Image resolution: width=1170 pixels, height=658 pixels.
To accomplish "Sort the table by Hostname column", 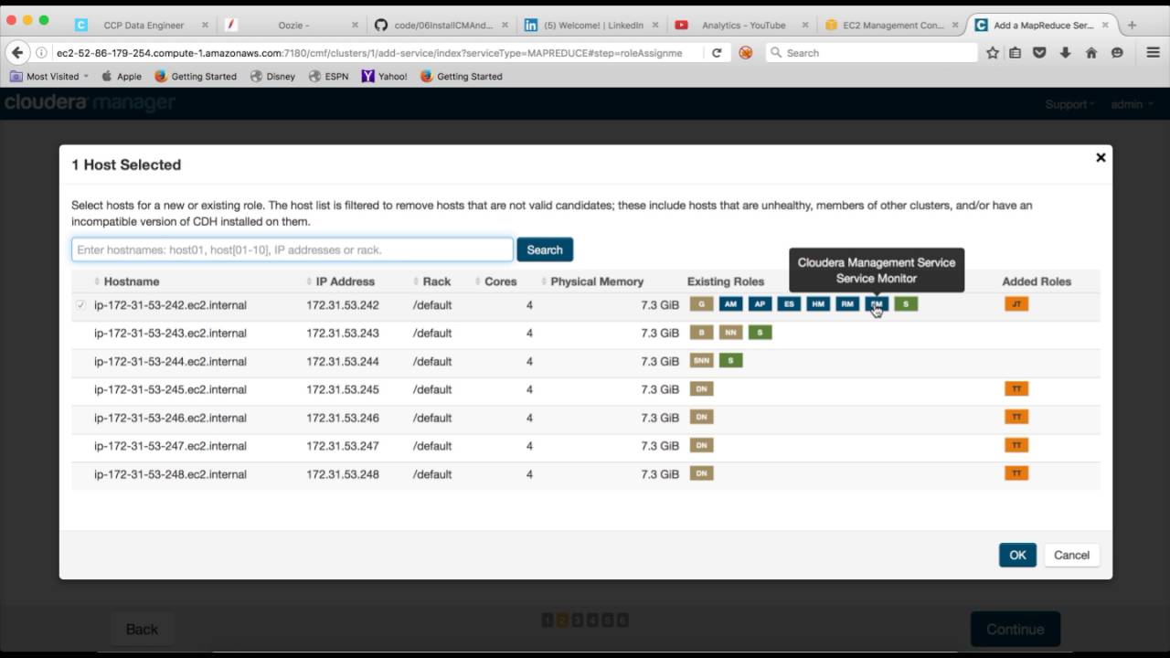I will (x=132, y=281).
